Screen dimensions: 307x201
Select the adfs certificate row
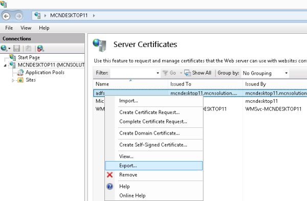tap(200, 93)
